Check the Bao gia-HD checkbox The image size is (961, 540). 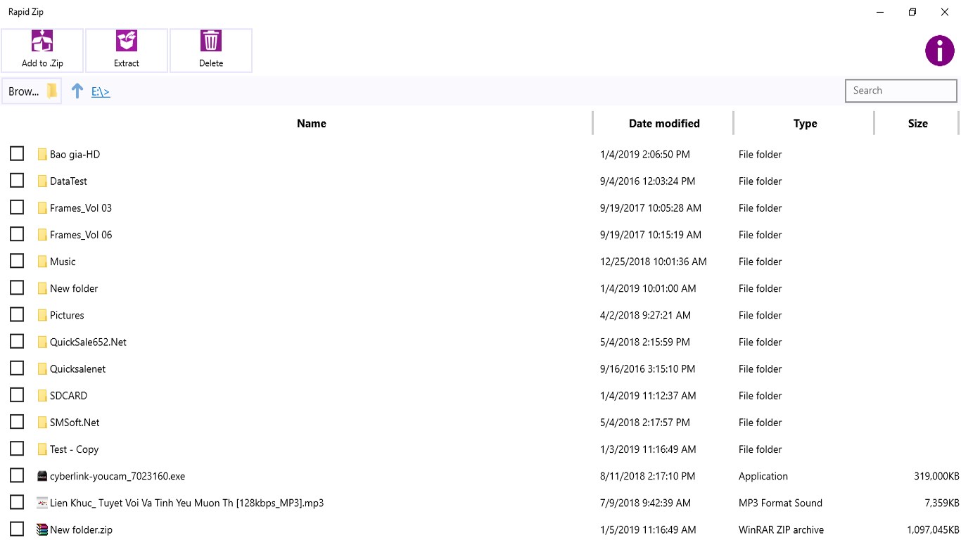tap(17, 153)
